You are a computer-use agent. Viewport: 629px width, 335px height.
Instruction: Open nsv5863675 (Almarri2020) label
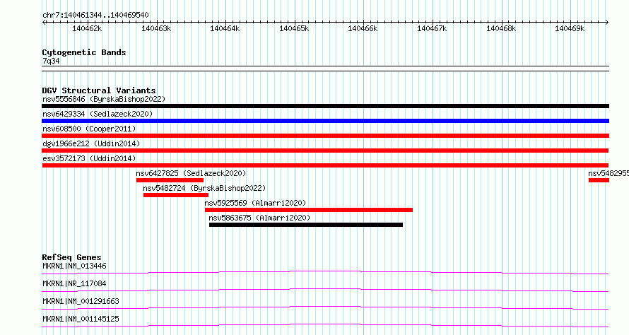259,218
